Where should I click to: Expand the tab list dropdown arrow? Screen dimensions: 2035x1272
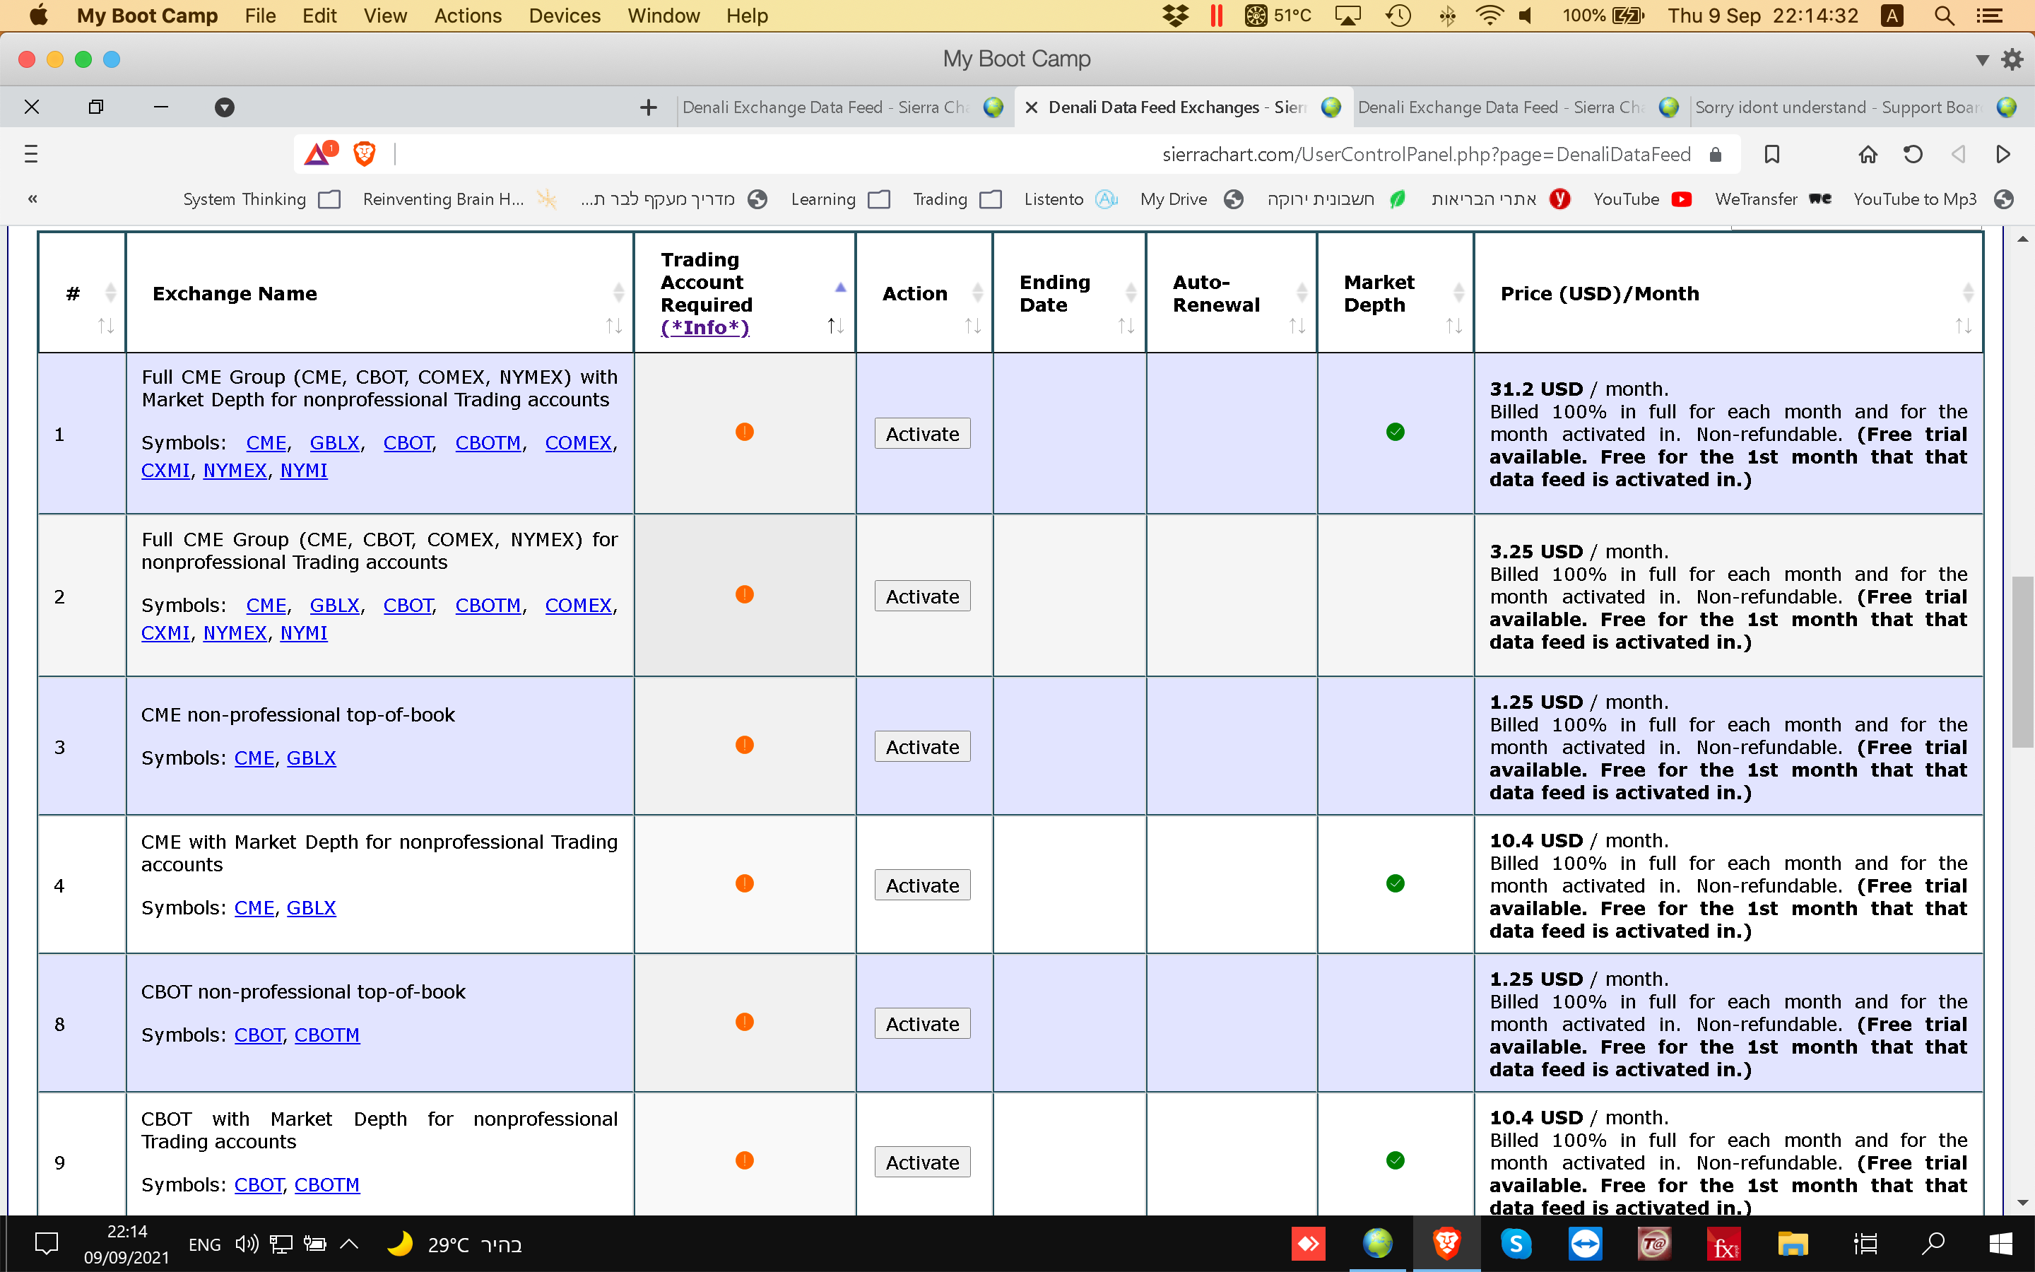225,107
